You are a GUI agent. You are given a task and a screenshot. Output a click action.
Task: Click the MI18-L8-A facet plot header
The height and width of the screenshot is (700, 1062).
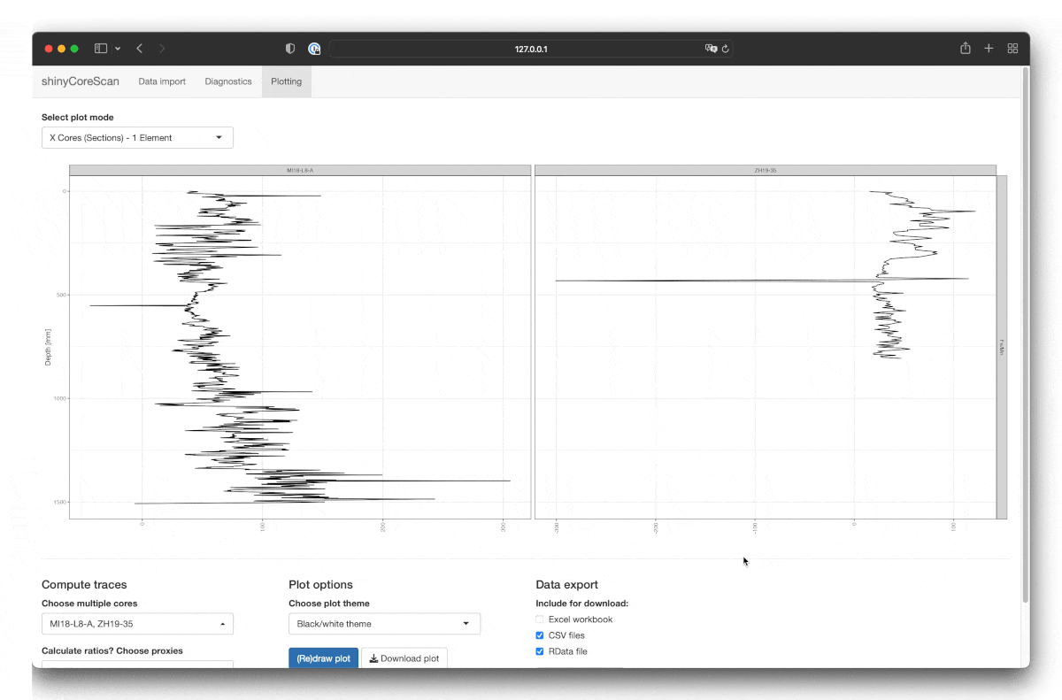[x=300, y=170]
